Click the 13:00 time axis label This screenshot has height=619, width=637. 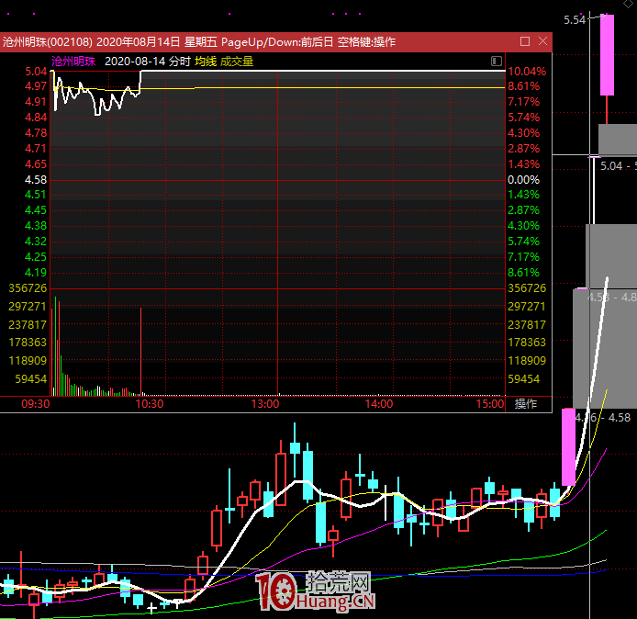point(265,404)
